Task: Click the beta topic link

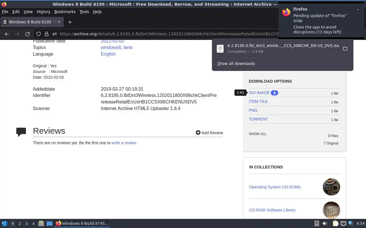Action: coord(128,47)
